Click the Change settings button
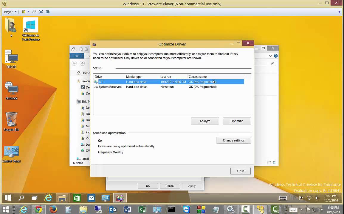The height and width of the screenshot is (214, 344). click(234, 141)
